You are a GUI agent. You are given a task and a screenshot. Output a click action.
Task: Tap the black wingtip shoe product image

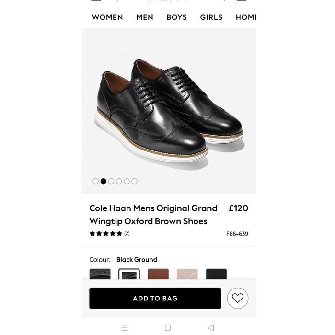tap(169, 110)
